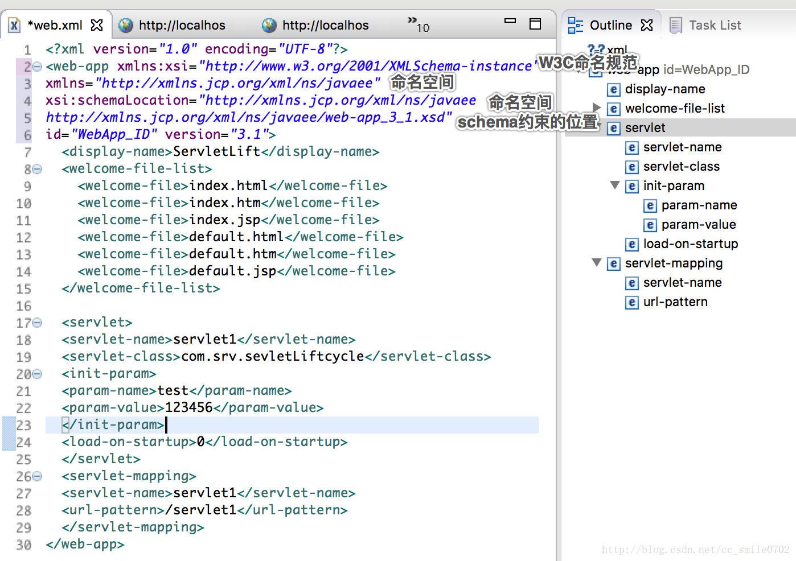The height and width of the screenshot is (561, 796).
Task: Collapse welcome-file-list fold at line 8
Action: tap(38, 169)
